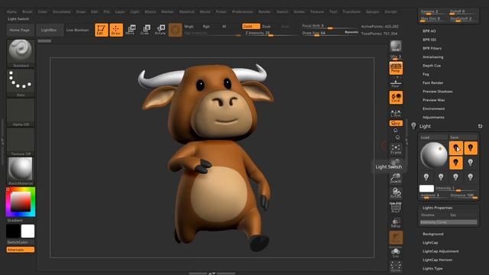This screenshot has width=489, height=275.
Task: Click the Xpose icon
Action: (396, 267)
